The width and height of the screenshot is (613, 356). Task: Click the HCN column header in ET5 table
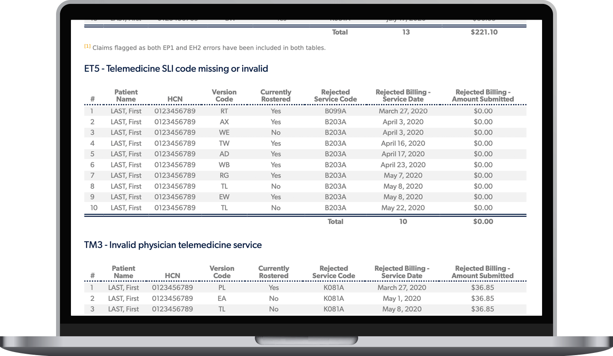(175, 99)
